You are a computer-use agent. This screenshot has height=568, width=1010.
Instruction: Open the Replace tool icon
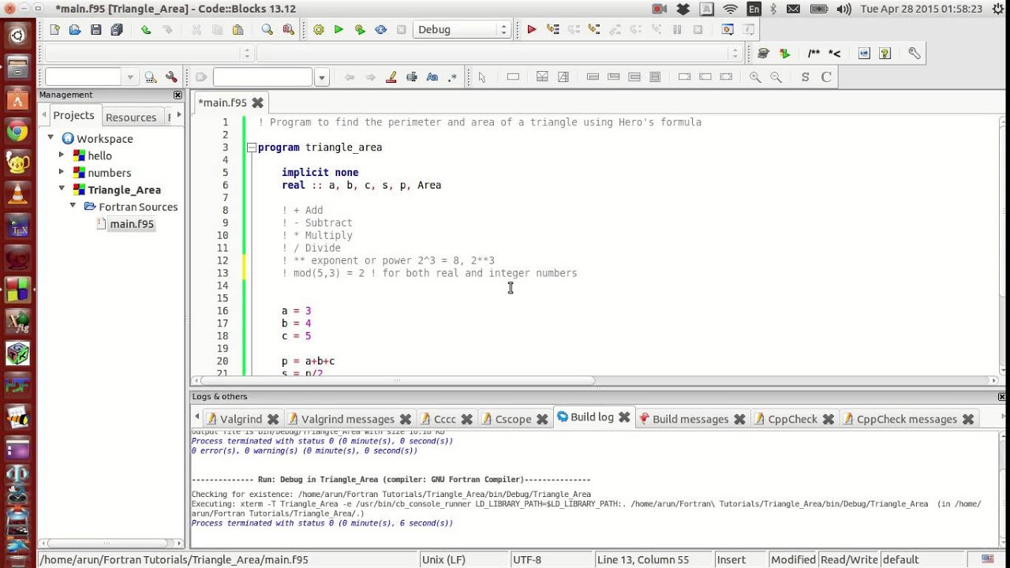pyautogui.click(x=288, y=29)
